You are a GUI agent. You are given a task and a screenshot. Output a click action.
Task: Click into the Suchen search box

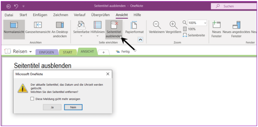coord(234,6)
